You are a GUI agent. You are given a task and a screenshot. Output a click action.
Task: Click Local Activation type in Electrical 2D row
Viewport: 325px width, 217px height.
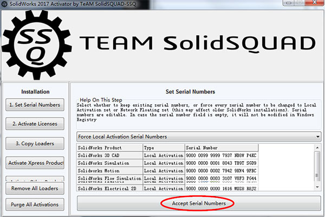[x=164, y=188]
